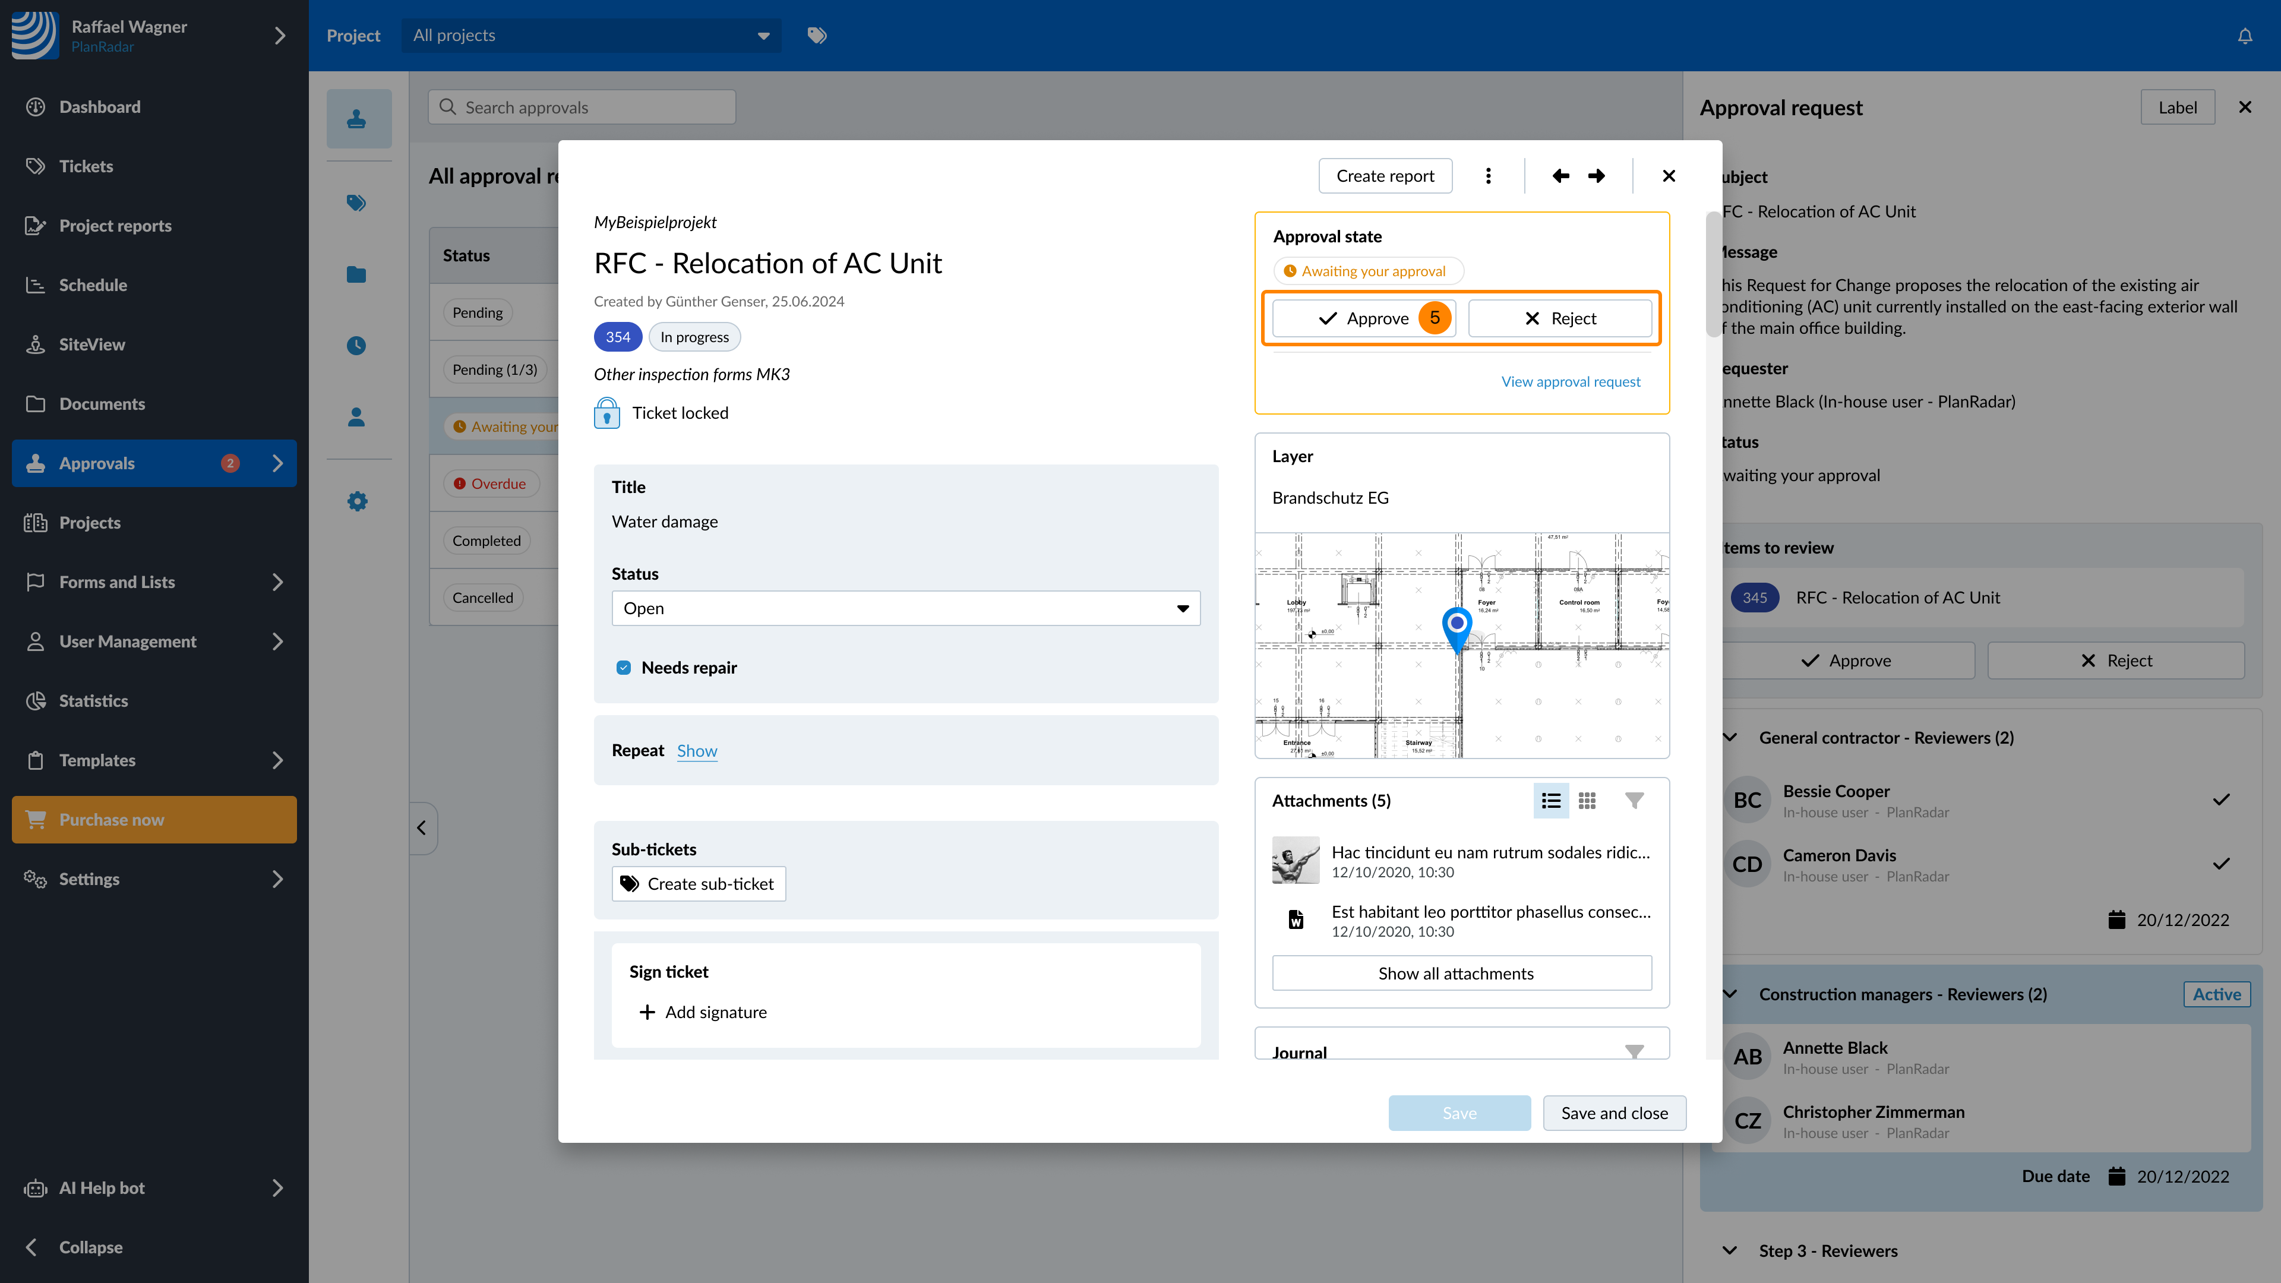Go to previous ticket with left arrow
This screenshot has width=2281, height=1283.
coord(1560,175)
